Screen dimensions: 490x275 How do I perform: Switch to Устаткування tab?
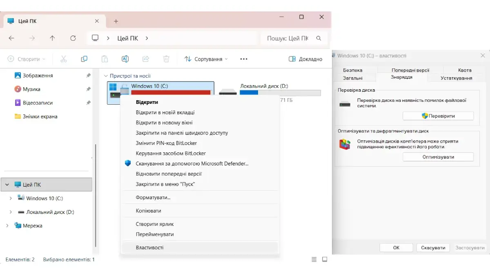[x=457, y=78]
